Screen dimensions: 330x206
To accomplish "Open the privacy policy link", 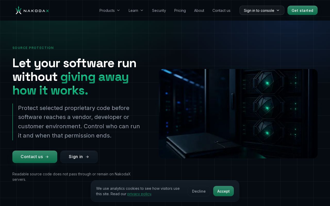I will point(139,194).
